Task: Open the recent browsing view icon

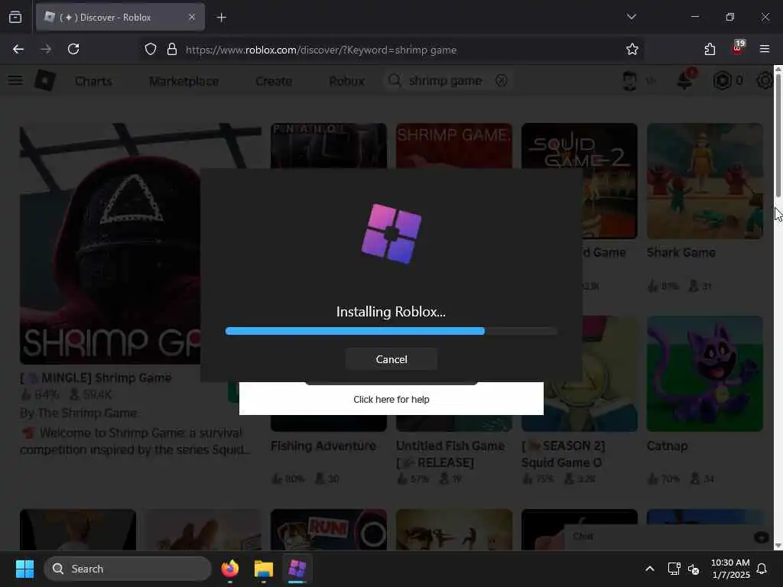Action: (x=15, y=17)
